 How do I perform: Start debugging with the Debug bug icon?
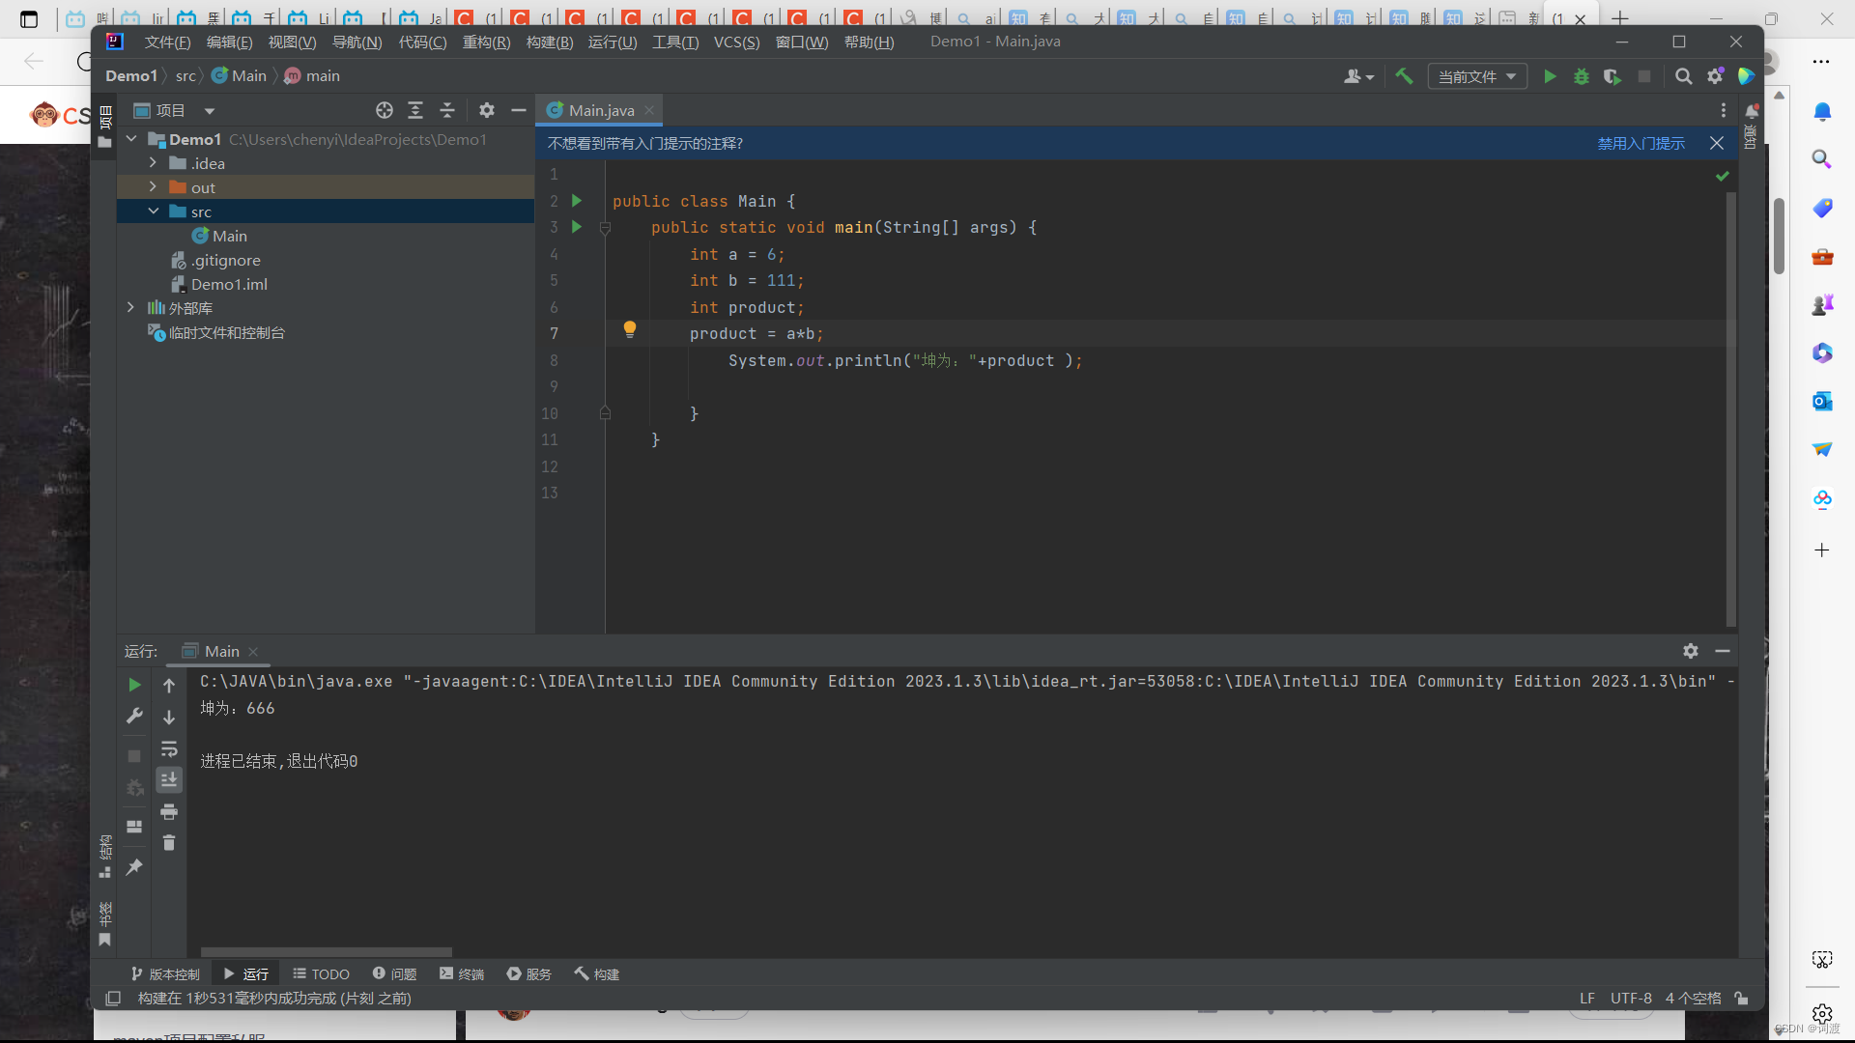click(x=1582, y=76)
